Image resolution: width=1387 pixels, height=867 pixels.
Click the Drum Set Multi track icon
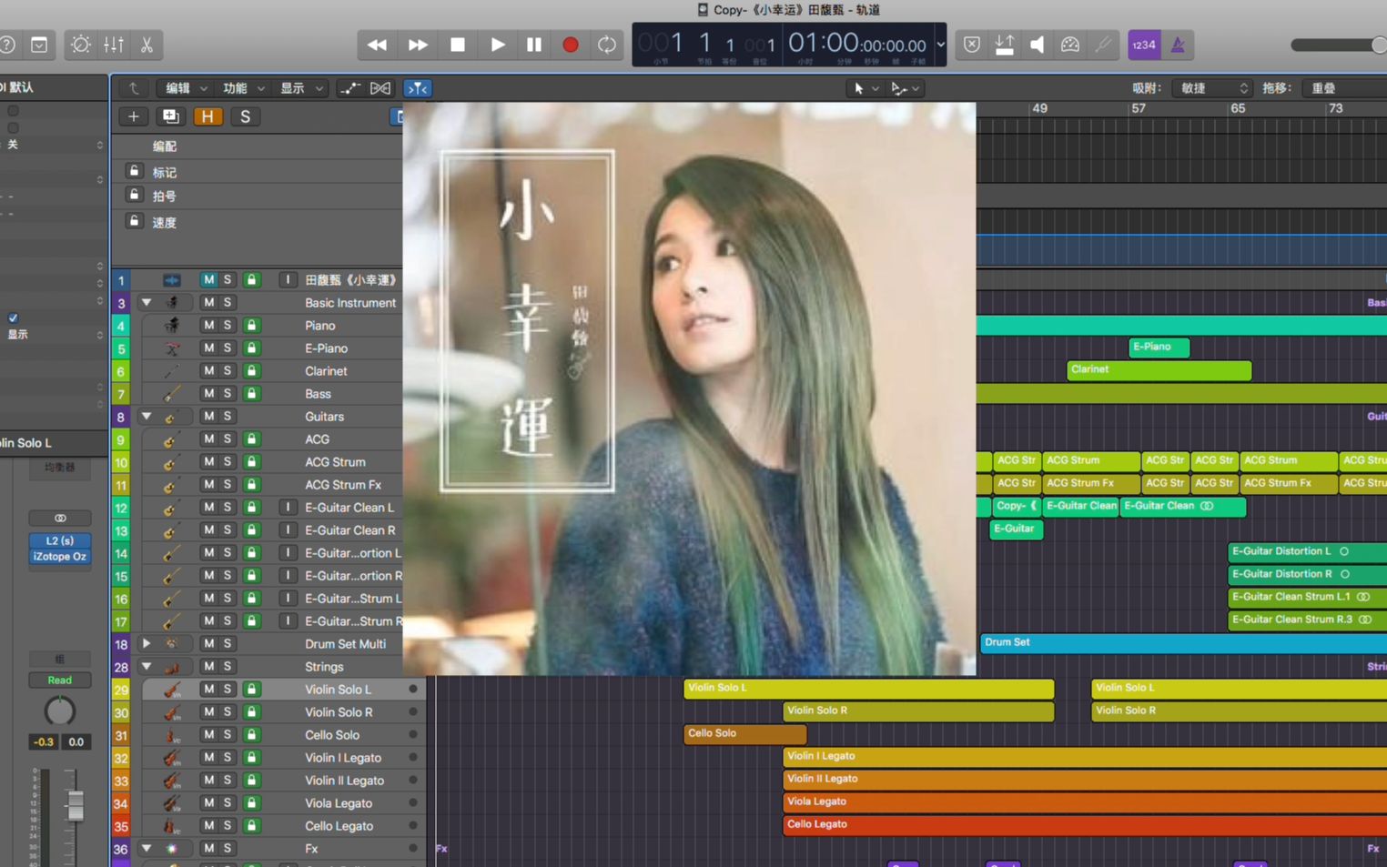pyautogui.click(x=171, y=643)
